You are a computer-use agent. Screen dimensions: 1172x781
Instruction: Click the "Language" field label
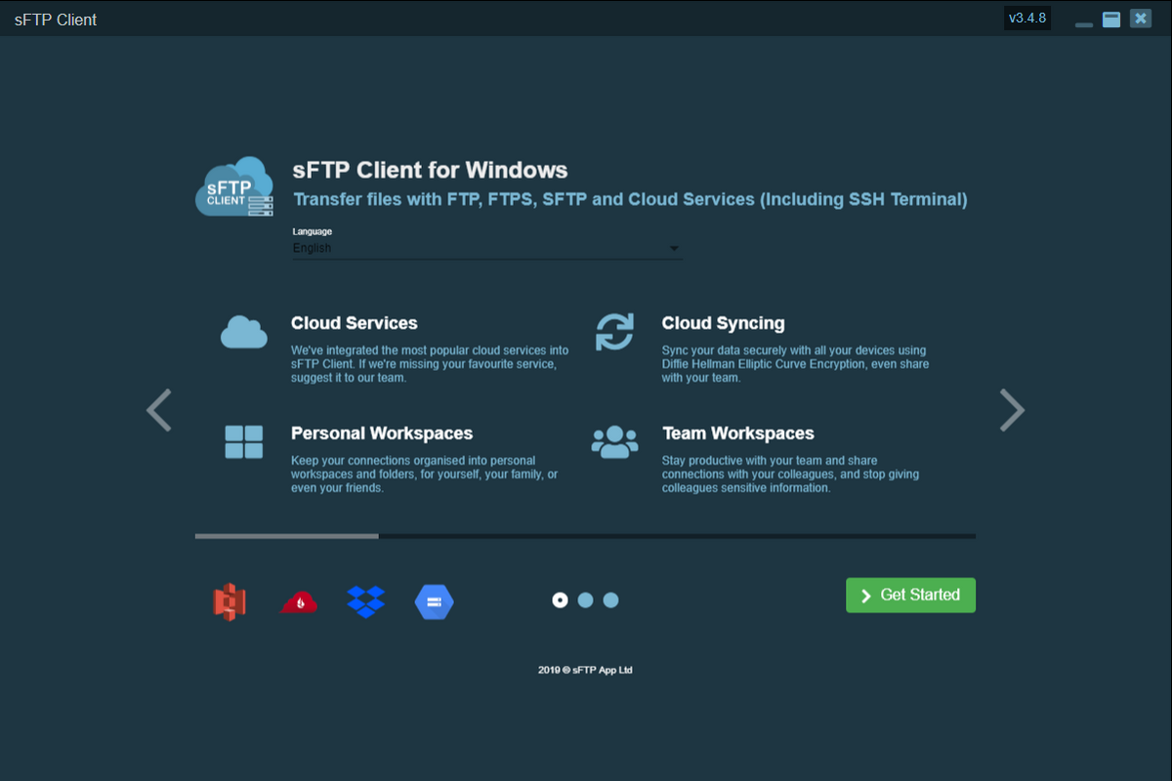click(x=313, y=231)
